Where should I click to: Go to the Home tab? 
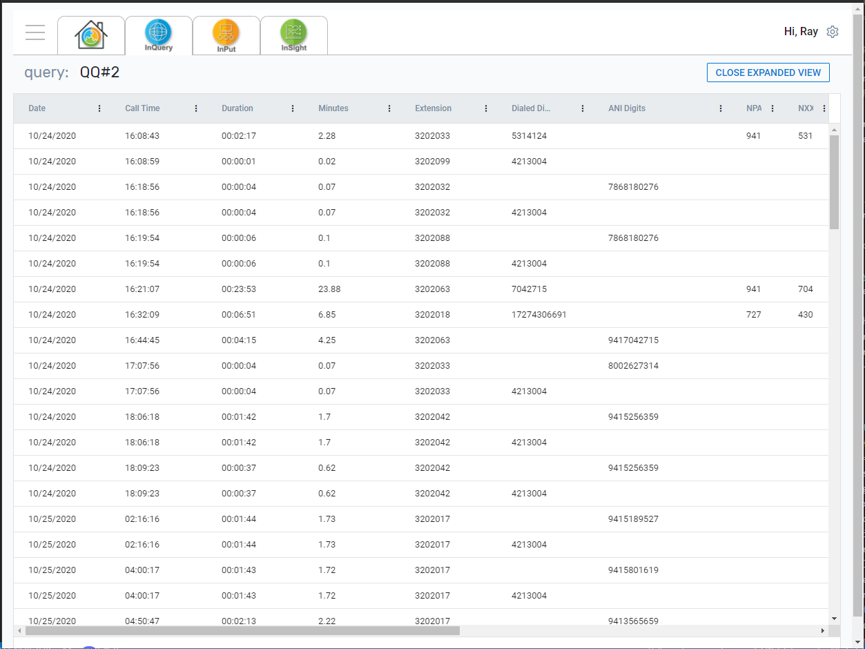(x=91, y=35)
